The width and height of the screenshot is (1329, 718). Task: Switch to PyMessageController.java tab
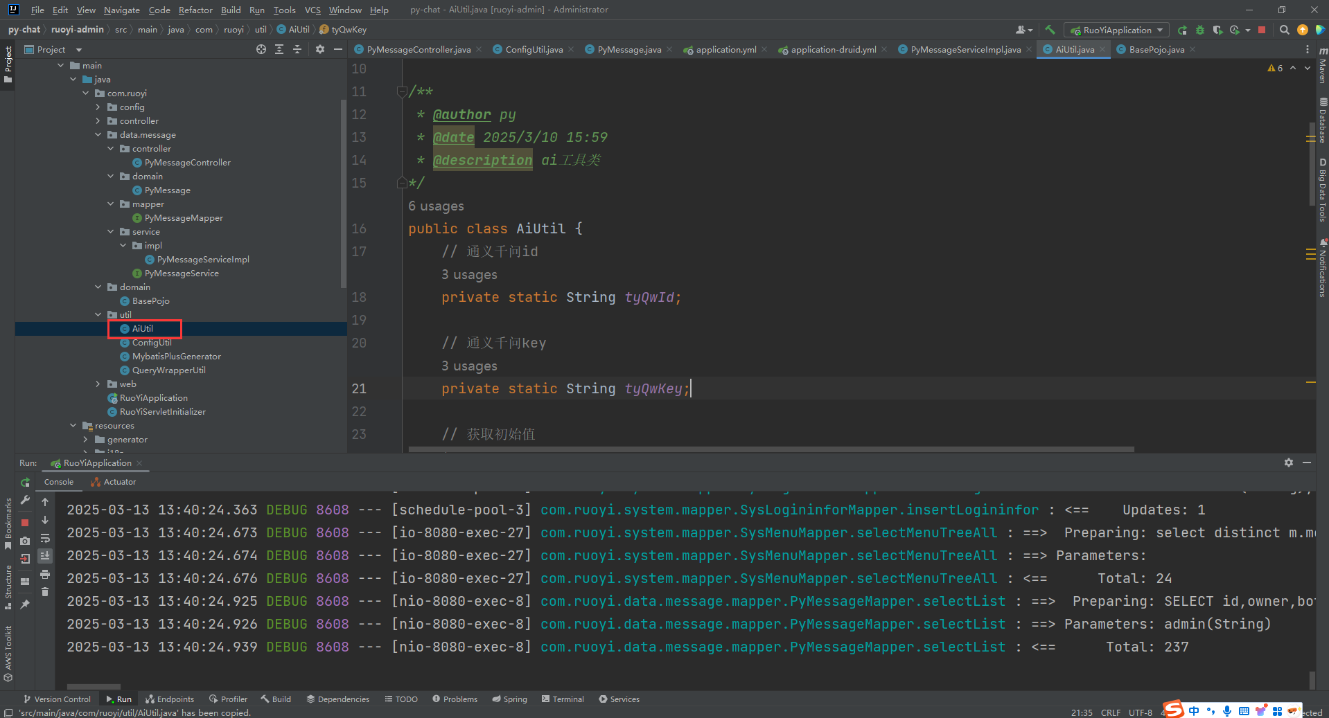(x=418, y=49)
